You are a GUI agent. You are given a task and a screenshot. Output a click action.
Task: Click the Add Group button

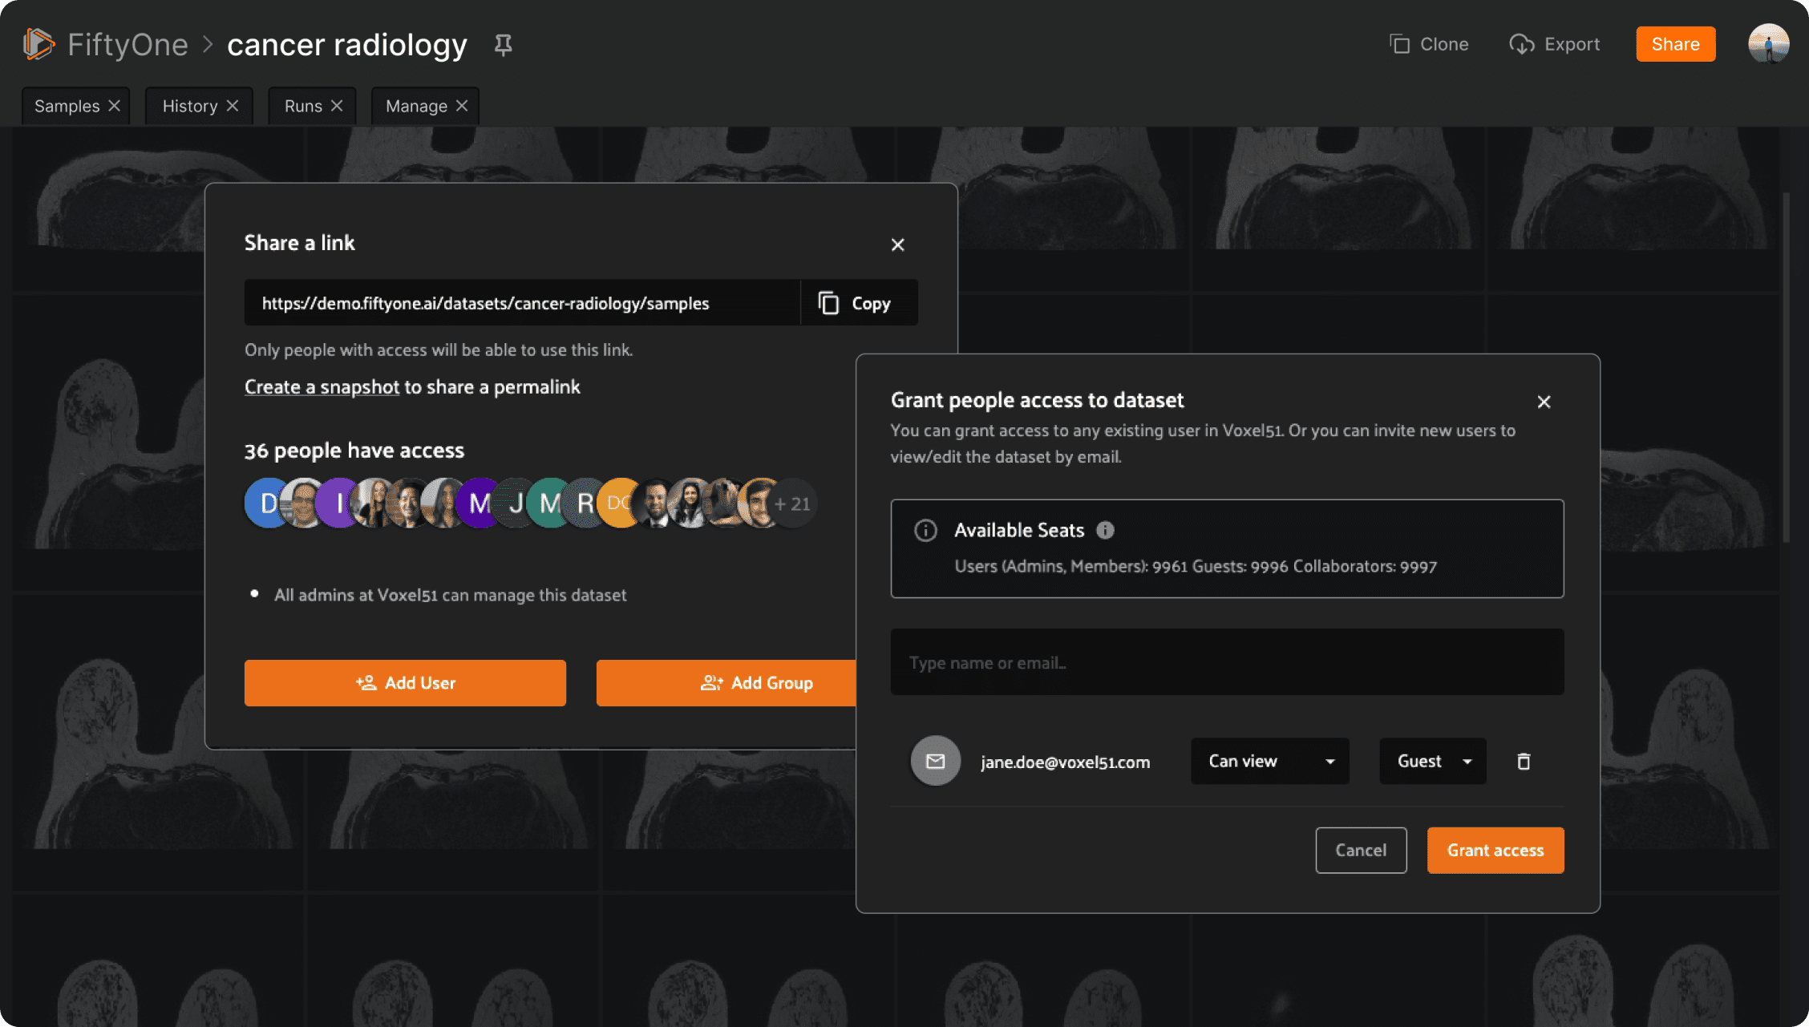coord(726,682)
